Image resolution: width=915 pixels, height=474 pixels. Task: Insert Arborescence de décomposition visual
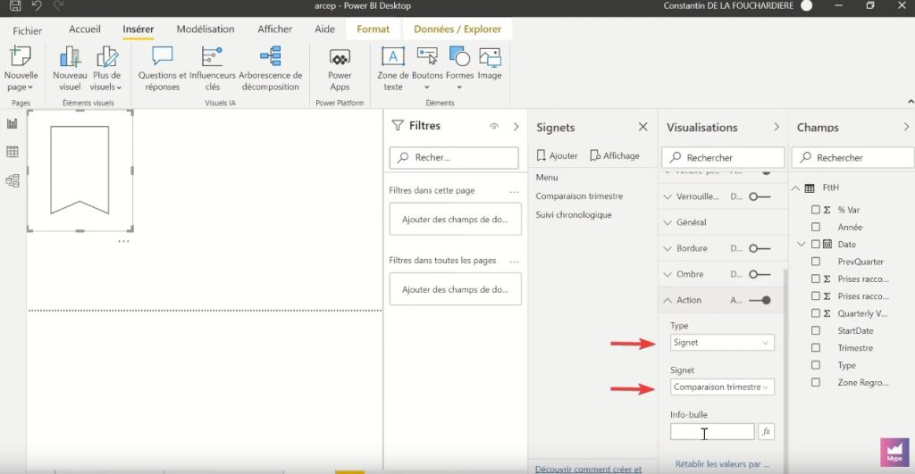pyautogui.click(x=270, y=69)
